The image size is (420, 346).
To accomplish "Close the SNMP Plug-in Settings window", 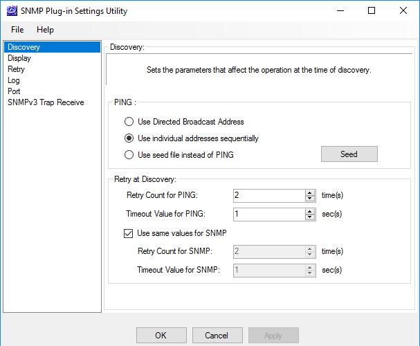I will (x=403, y=10).
